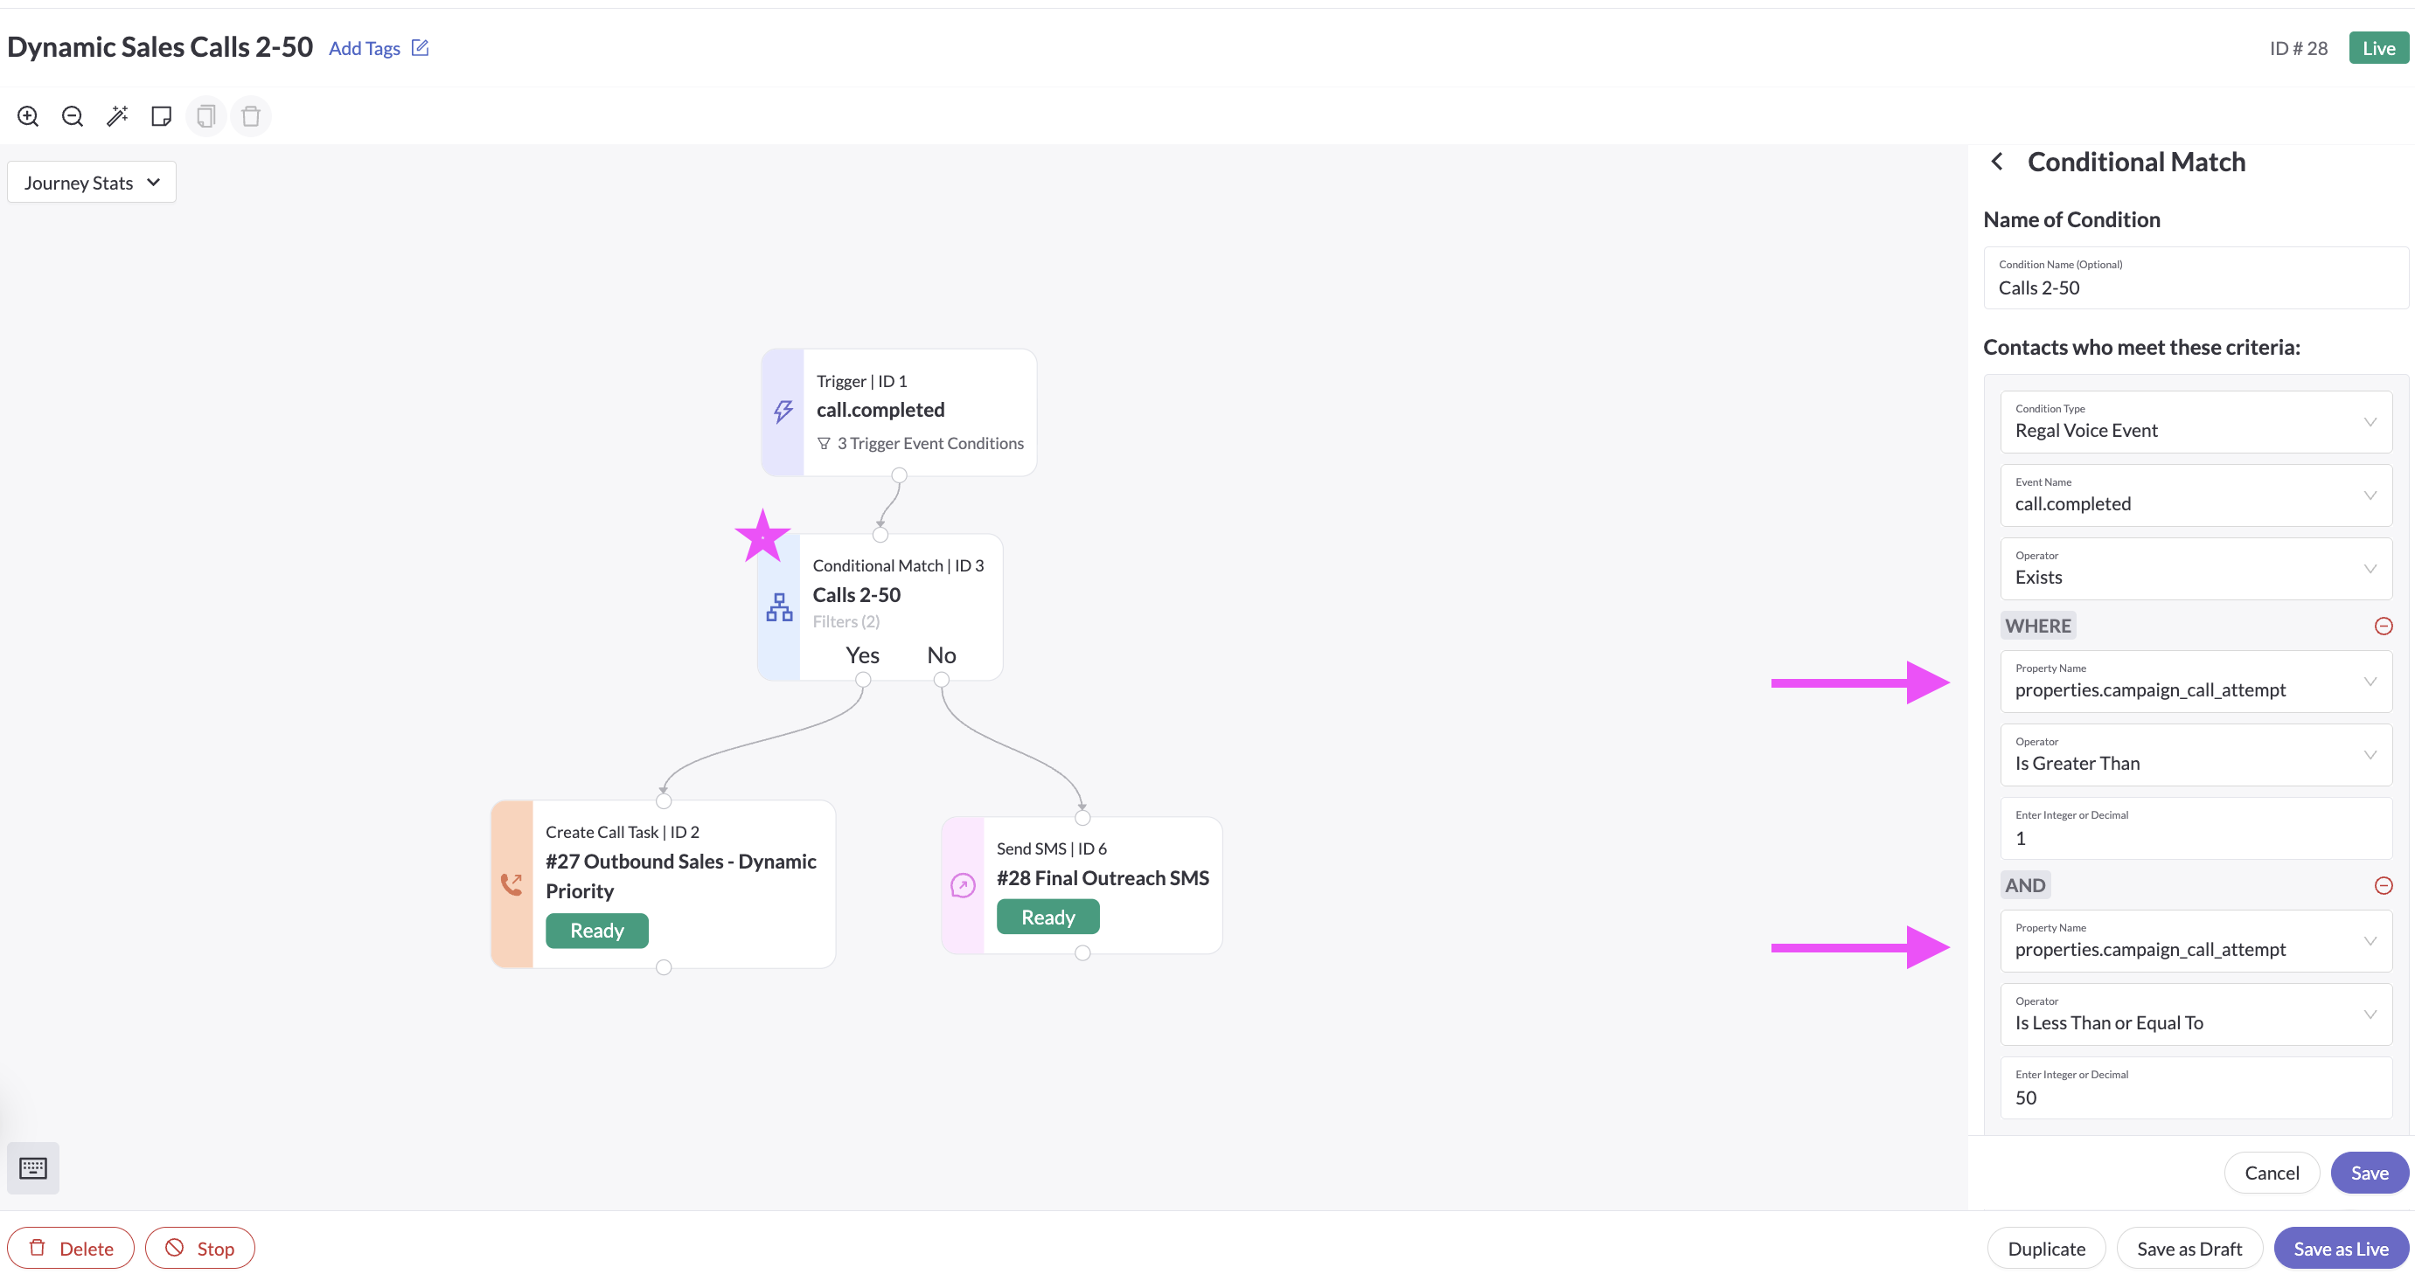Expand the Condition Type dropdown
2415x1281 pixels.
point(2196,422)
